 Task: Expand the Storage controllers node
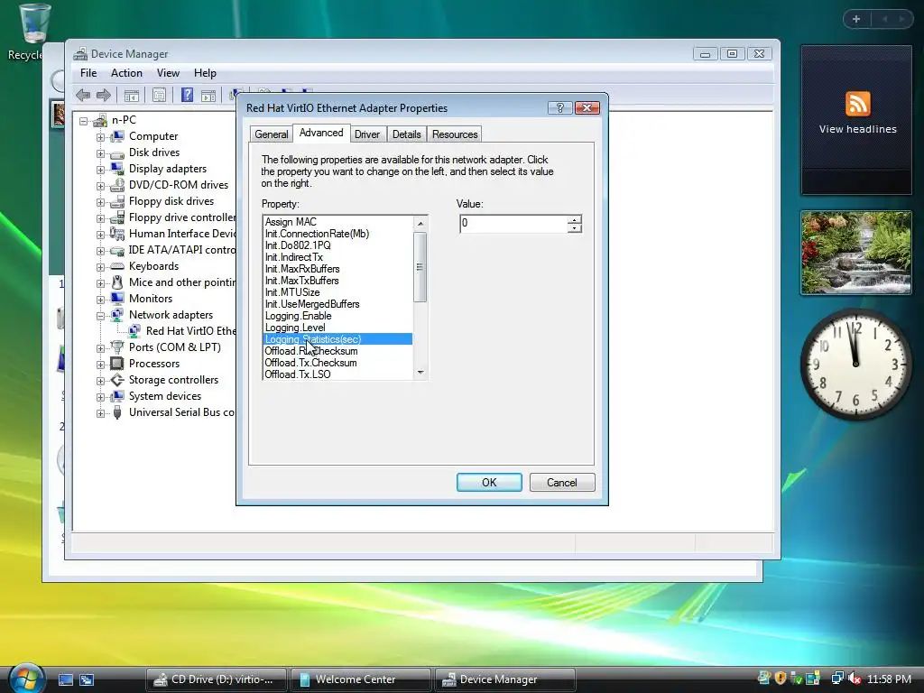pyautogui.click(x=100, y=381)
